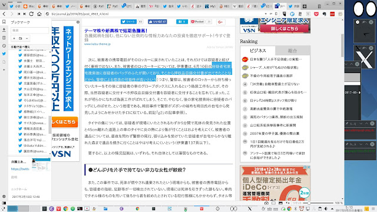Image resolution: width=377 pixels, height=212 pixels.
Task: Toggle side panel visibility in status bar
Action: click(4, 203)
